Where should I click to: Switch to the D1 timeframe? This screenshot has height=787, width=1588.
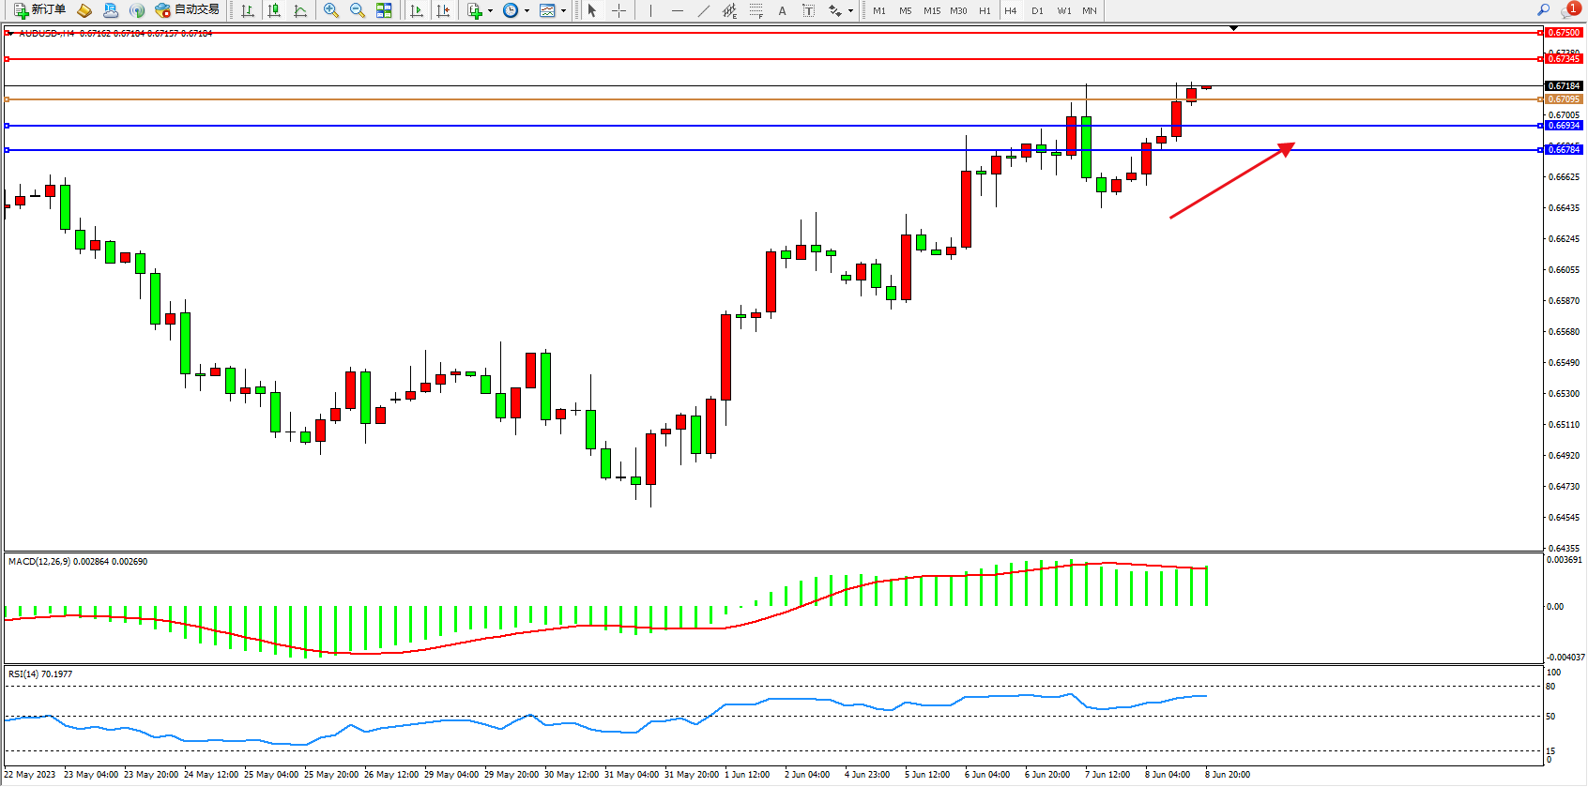pyautogui.click(x=1037, y=10)
